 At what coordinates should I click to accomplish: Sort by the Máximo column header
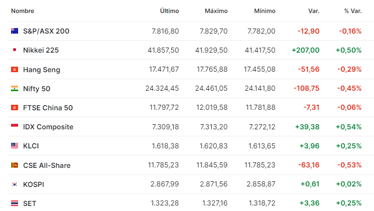coord(216,11)
